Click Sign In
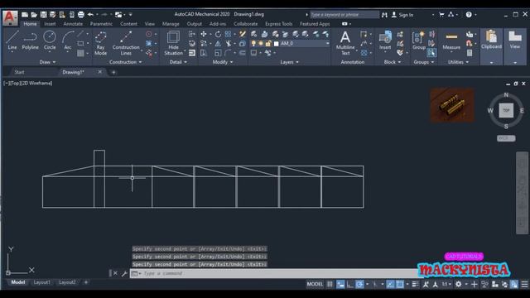Screen dimensions: 530x298 click(402, 15)
